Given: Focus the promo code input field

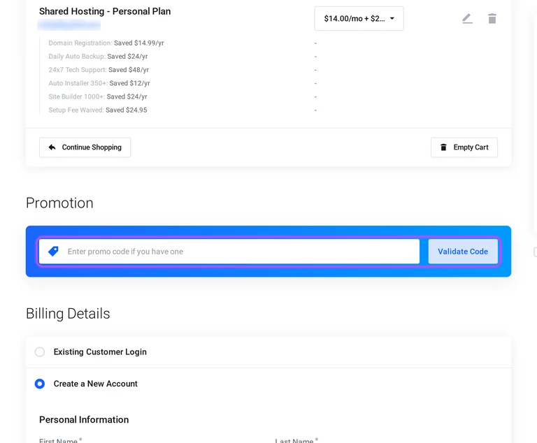Looking at the screenshot, I should [x=229, y=252].
